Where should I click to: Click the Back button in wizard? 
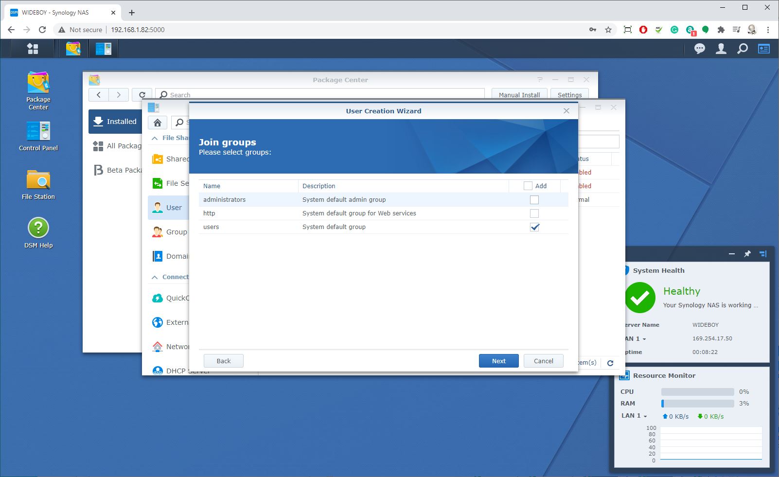[224, 361]
